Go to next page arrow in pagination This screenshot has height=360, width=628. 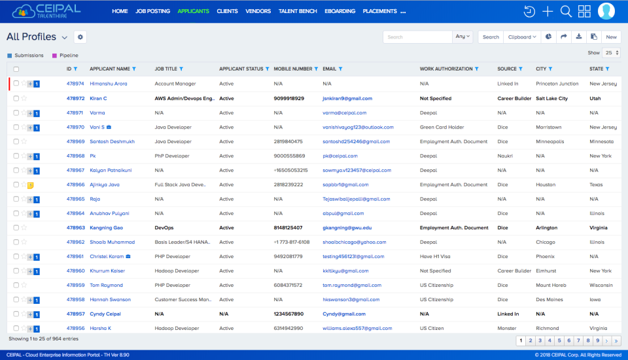(x=606, y=341)
